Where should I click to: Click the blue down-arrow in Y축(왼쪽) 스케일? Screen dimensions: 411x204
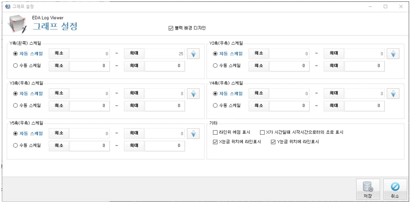(193, 54)
